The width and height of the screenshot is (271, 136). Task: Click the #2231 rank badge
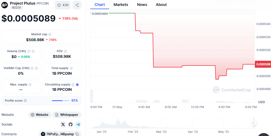click(17, 8)
